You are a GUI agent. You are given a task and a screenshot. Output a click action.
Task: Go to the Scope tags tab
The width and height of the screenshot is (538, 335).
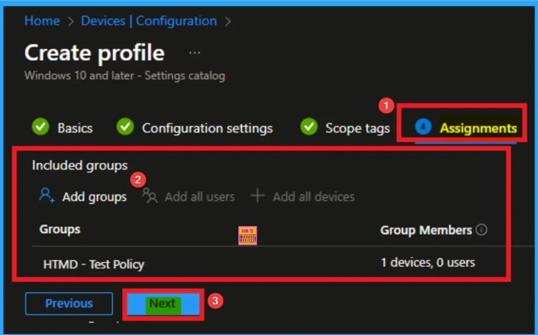click(357, 128)
